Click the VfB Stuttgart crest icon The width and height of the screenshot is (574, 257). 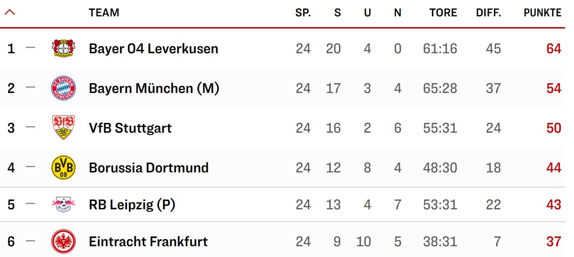63,128
